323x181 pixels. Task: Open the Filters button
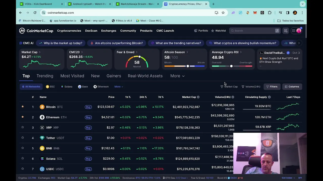coord(272,87)
